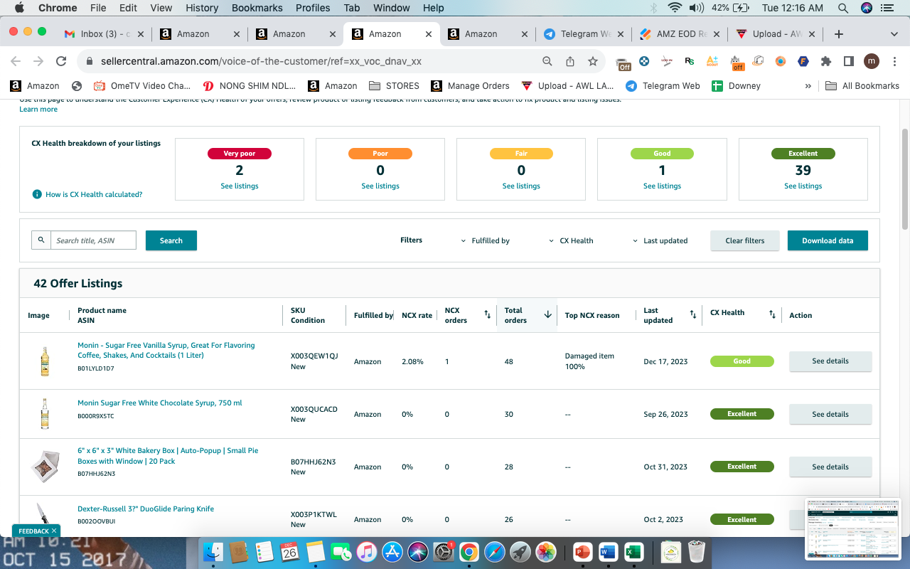Click the Wi-Fi icon in the menu bar
The image size is (910, 569).
pos(675,8)
